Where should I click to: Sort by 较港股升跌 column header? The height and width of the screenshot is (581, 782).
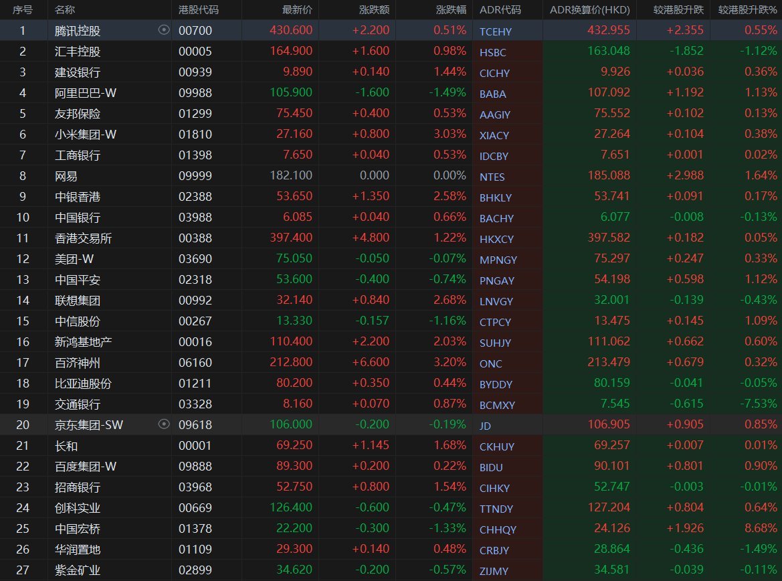[678, 9]
